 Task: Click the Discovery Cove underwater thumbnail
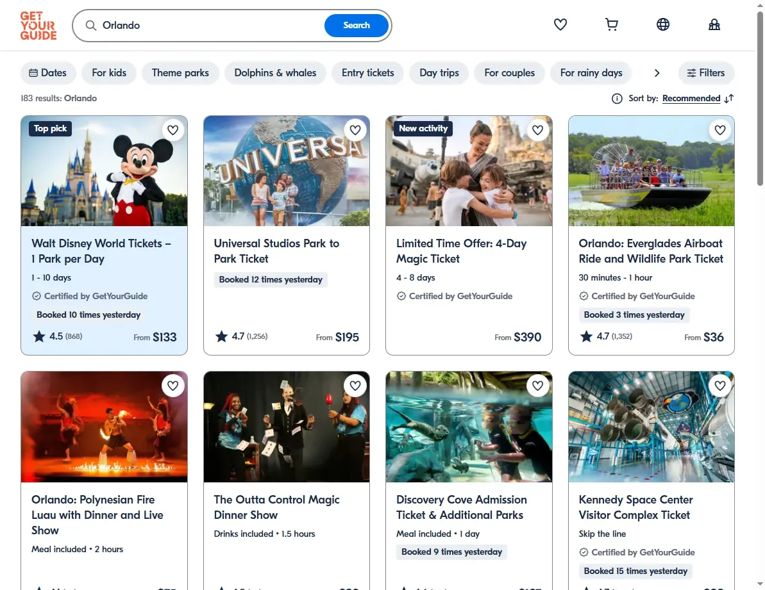tap(469, 427)
